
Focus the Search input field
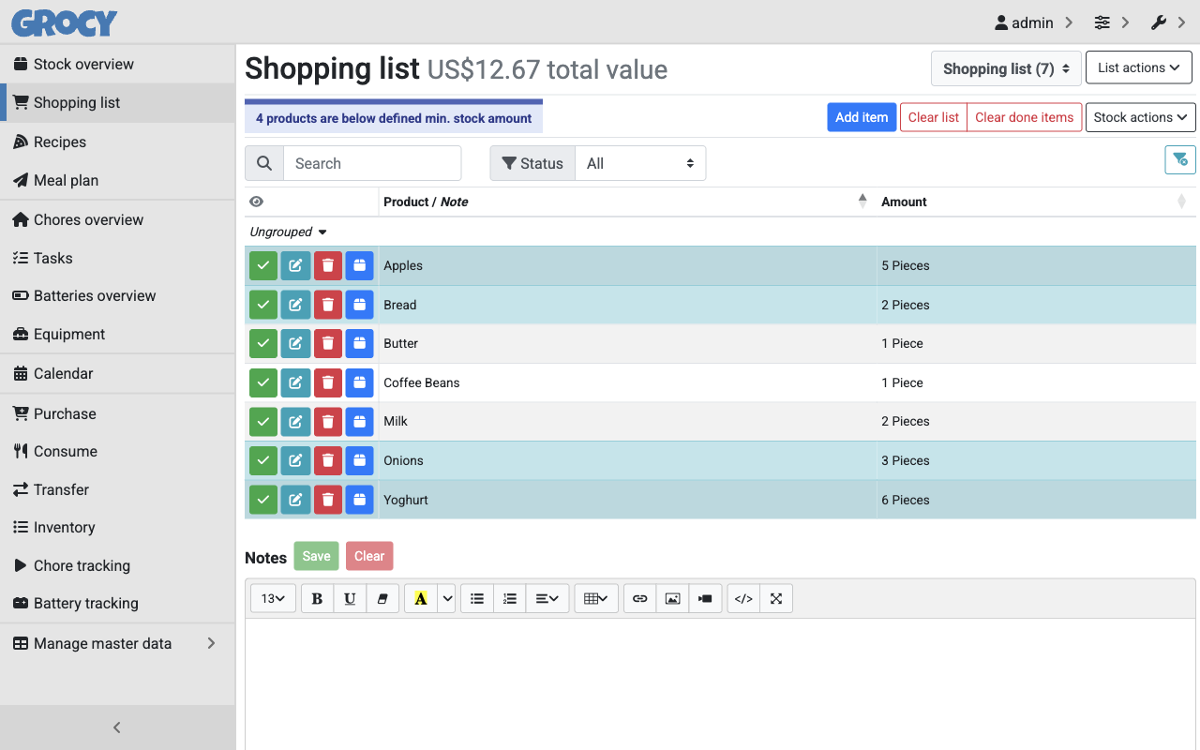(x=372, y=163)
